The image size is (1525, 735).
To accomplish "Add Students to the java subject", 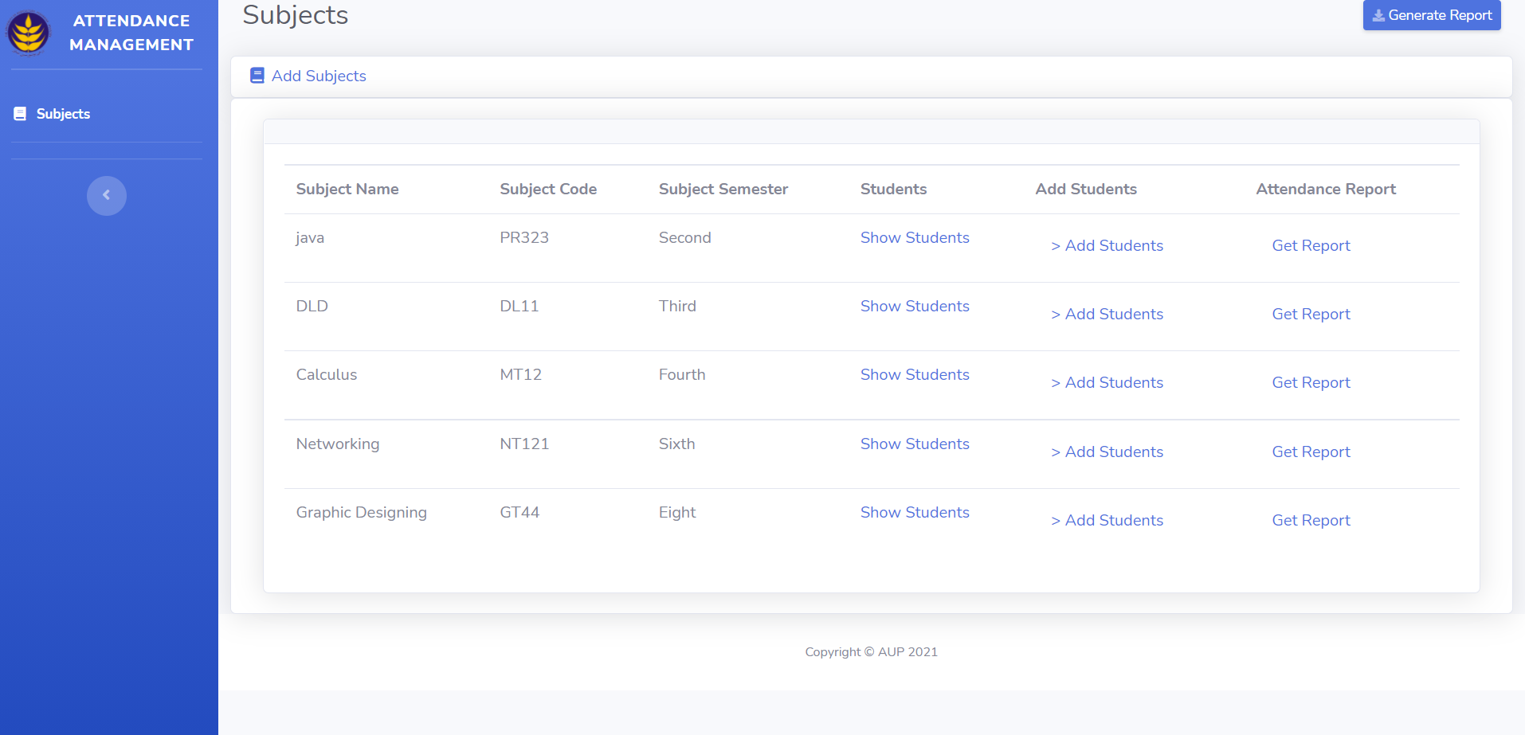I will pos(1107,245).
